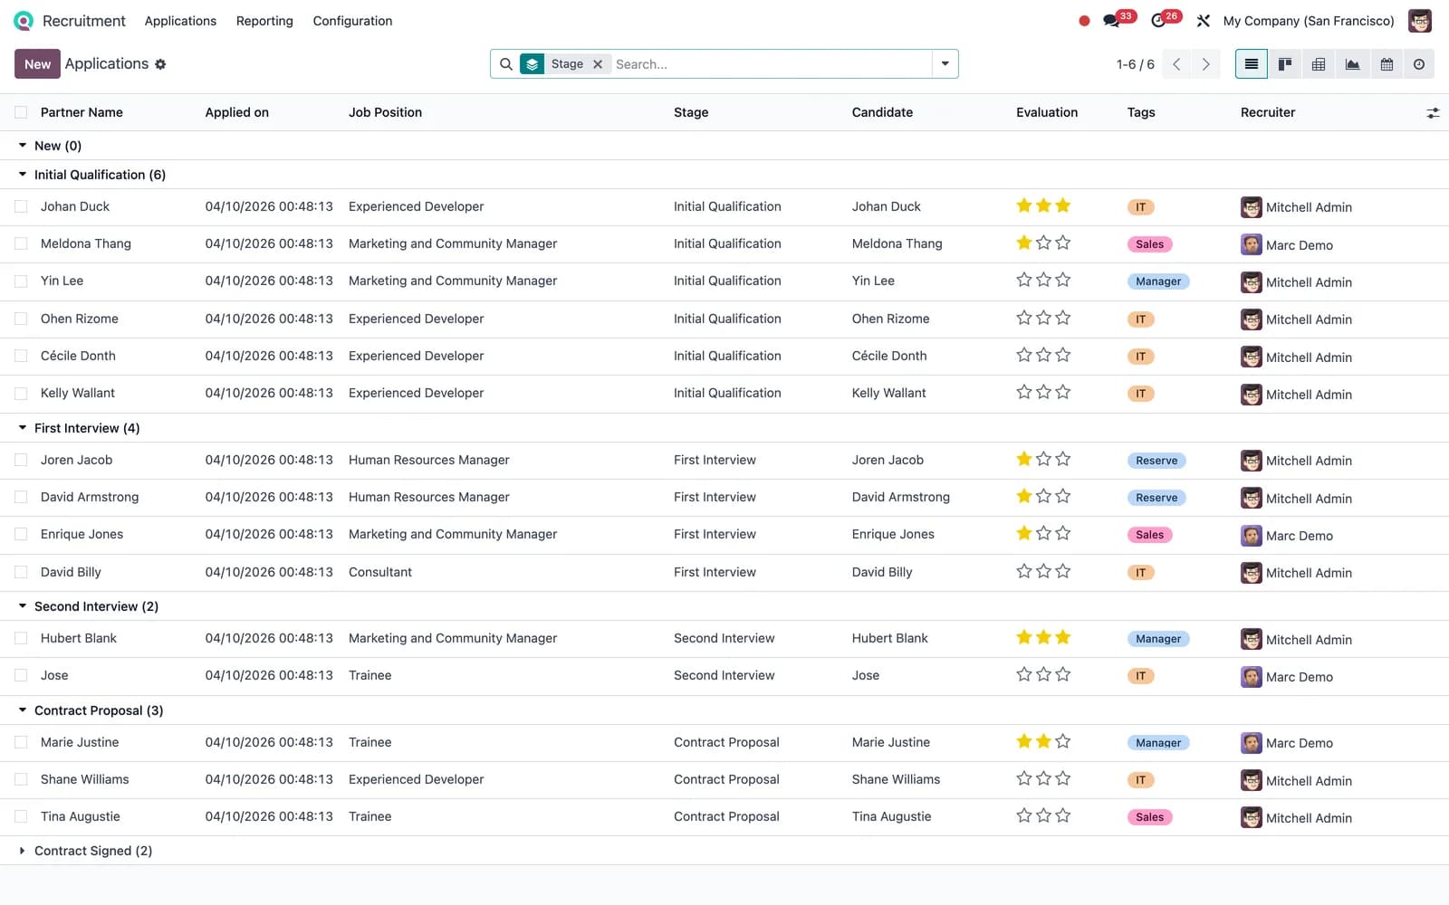Create a New application
This screenshot has width=1449, height=905.
click(x=37, y=64)
